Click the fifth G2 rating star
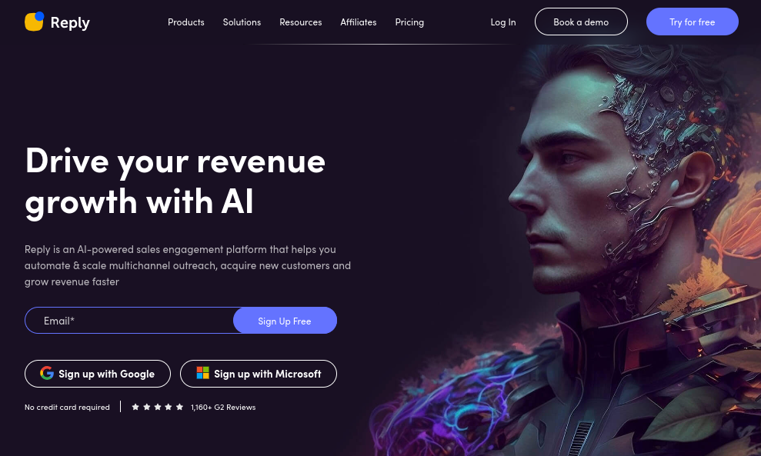761x456 pixels. coord(179,407)
